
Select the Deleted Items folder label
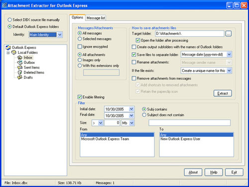click(34, 72)
